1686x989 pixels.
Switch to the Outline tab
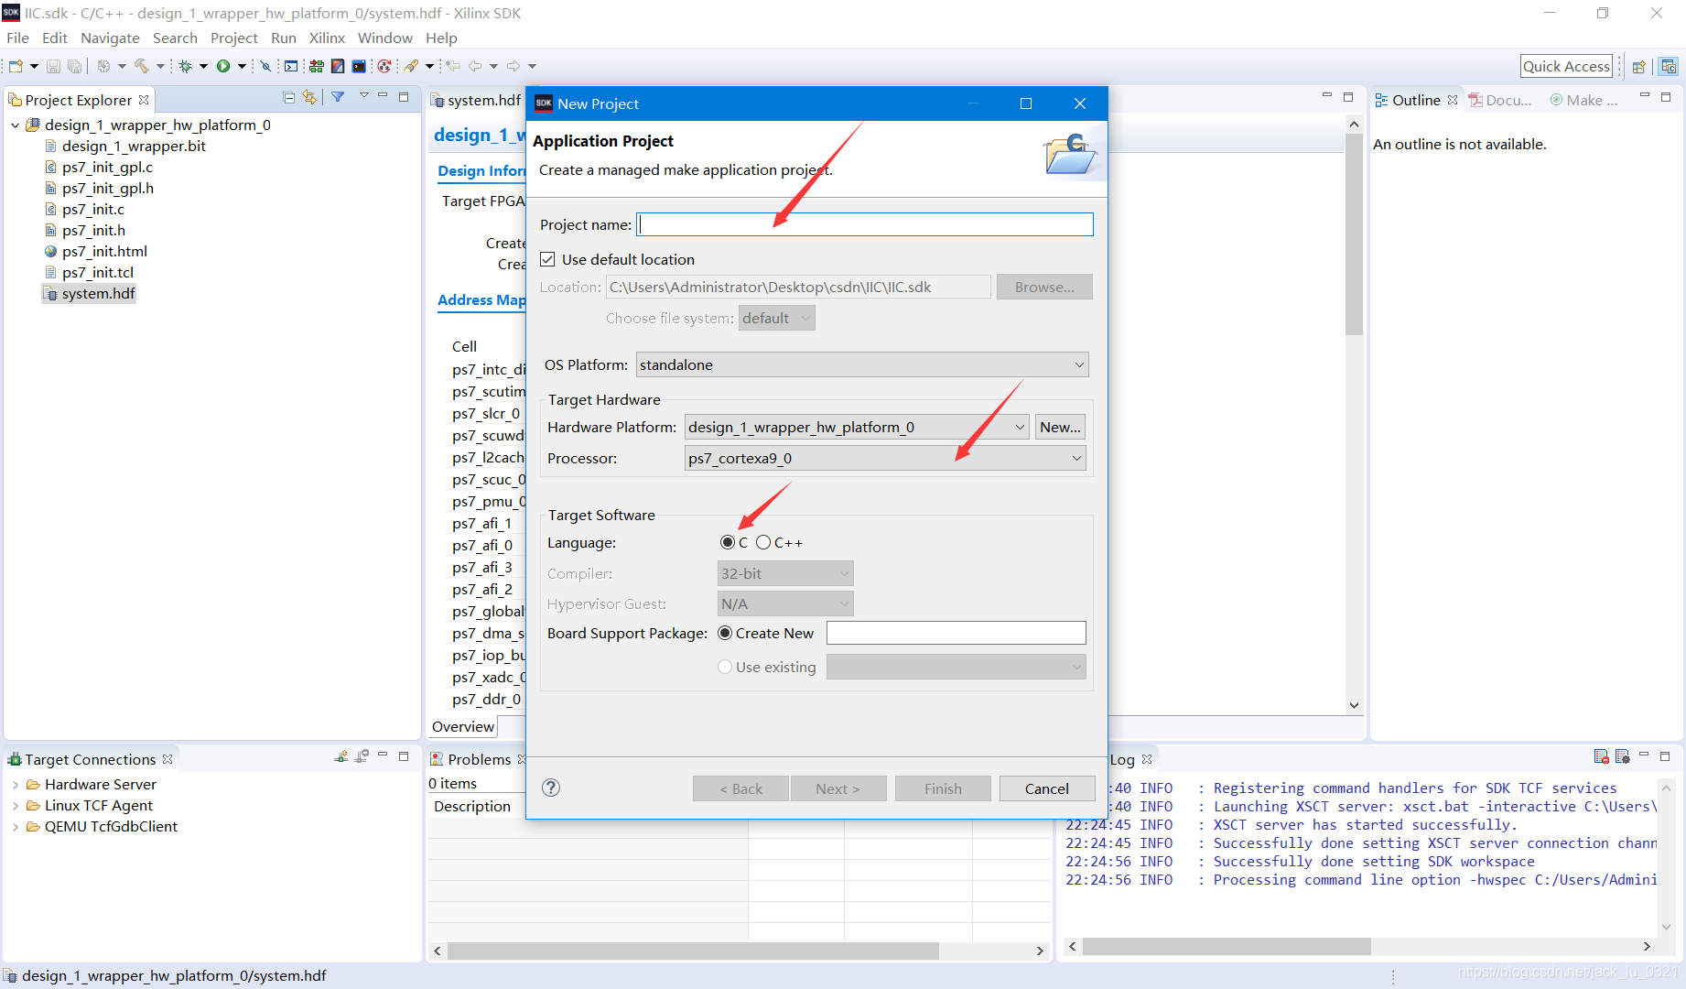(1415, 100)
